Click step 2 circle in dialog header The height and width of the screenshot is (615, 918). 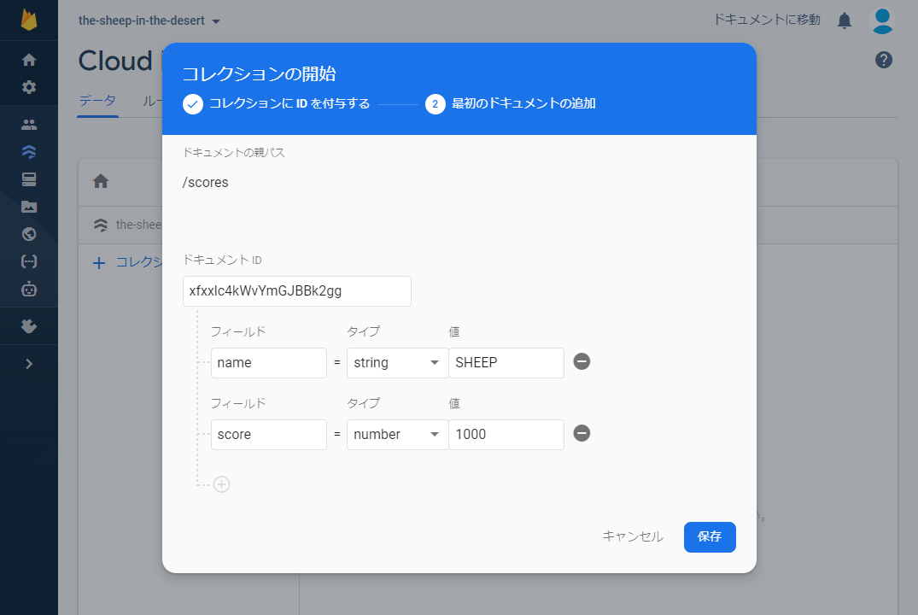click(x=435, y=104)
